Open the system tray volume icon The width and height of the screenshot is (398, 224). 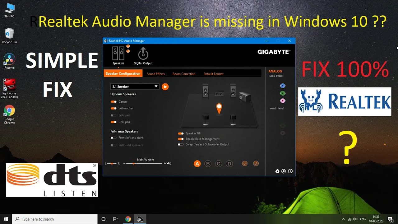click(x=355, y=219)
